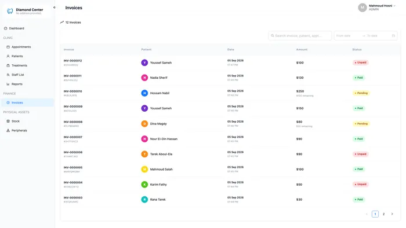Screen dimensions: 406x228
Task: Focus the Search invoice input field
Action: click(300, 36)
